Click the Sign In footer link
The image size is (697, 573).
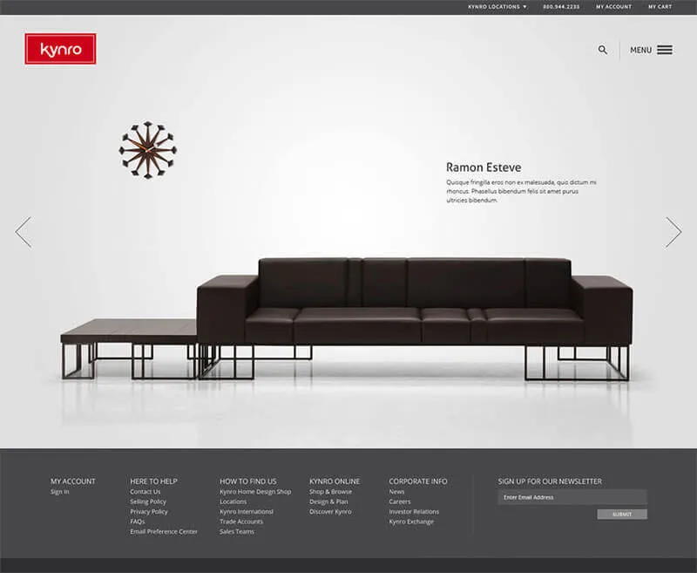(59, 492)
